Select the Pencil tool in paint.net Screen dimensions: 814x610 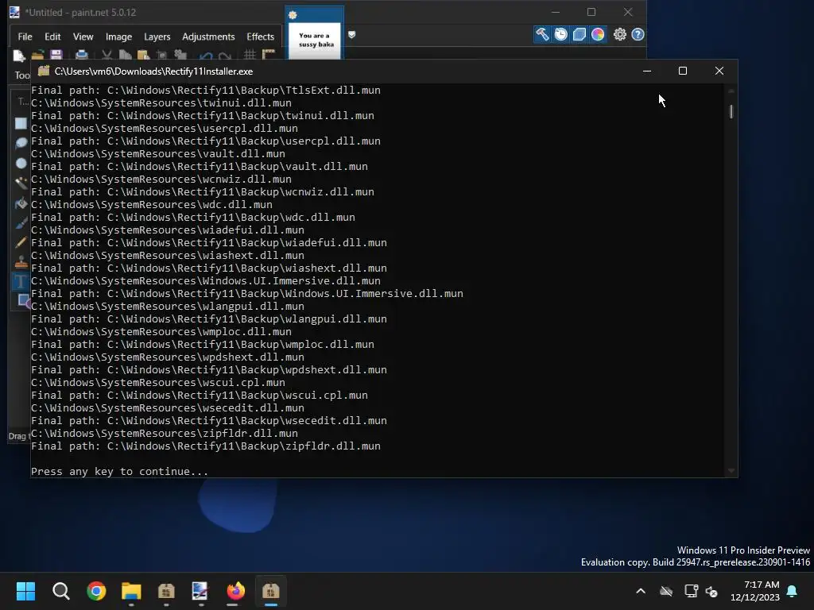click(21, 242)
